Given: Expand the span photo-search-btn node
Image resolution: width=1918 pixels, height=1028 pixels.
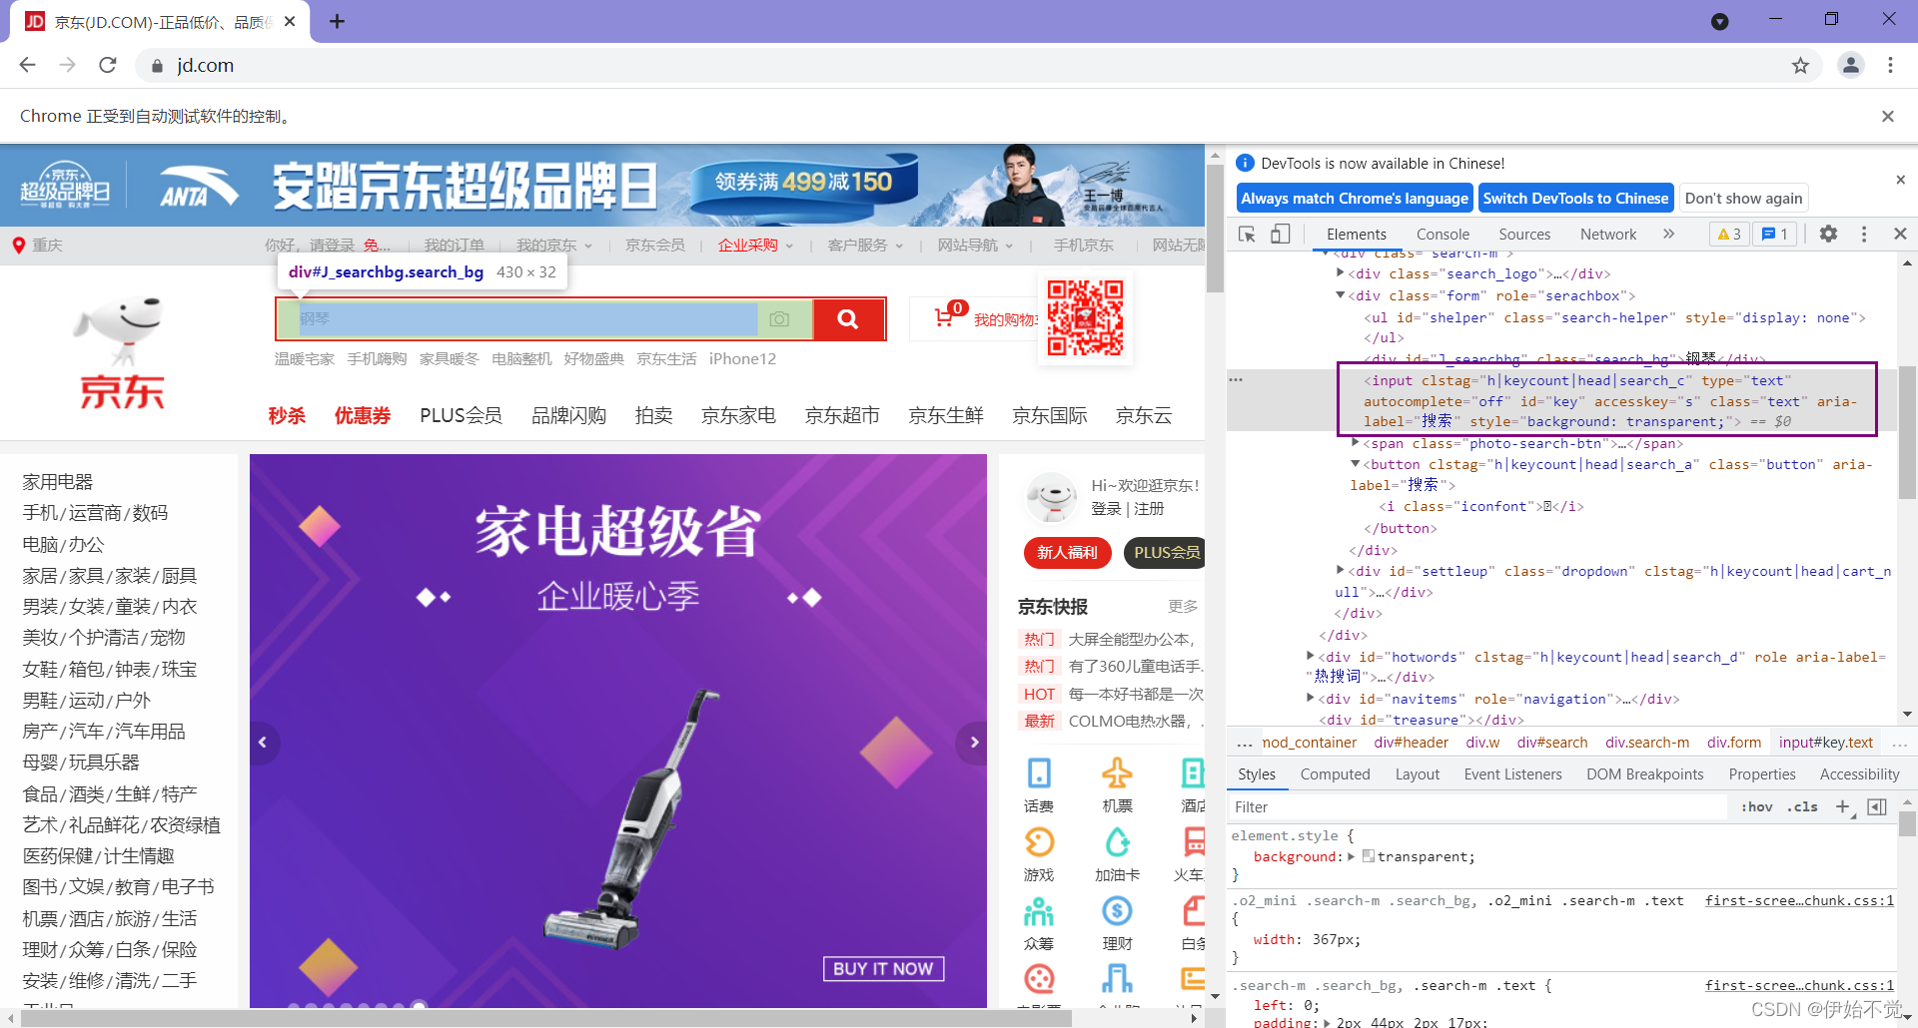Looking at the screenshot, I should click(x=1356, y=443).
